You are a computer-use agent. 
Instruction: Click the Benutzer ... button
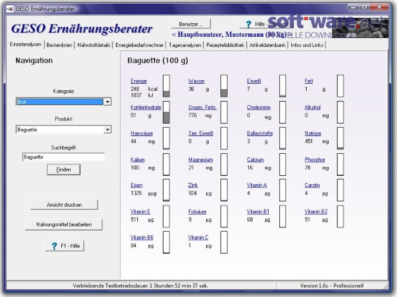click(x=191, y=24)
